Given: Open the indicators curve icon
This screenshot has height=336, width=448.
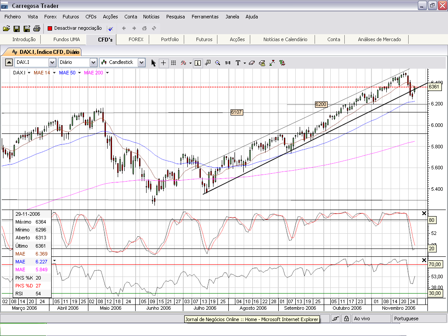Looking at the screenshot, I should pyautogui.click(x=183, y=63).
